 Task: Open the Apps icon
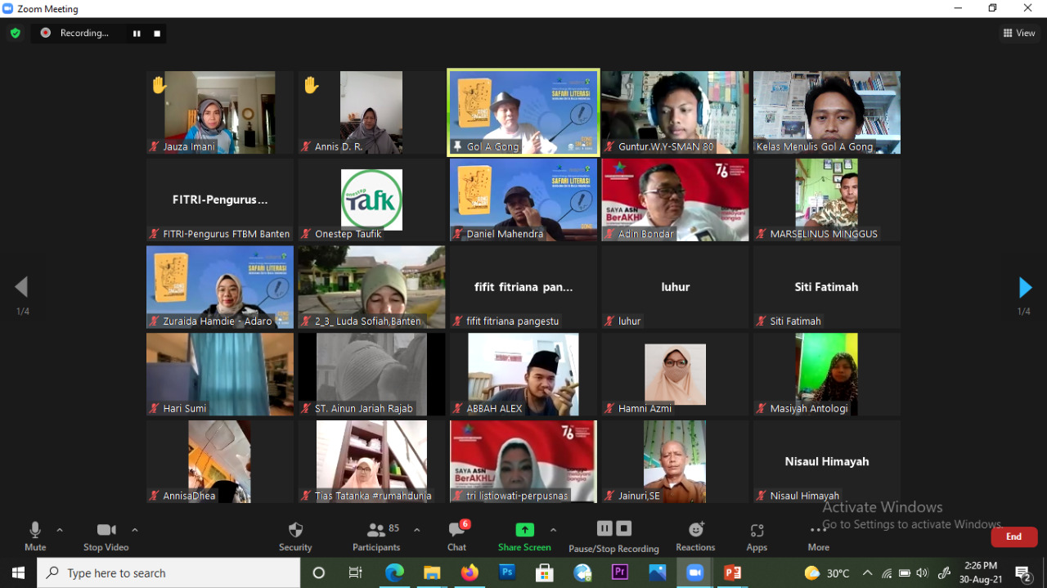(x=757, y=530)
